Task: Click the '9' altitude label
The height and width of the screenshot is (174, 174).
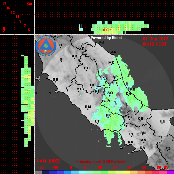Action: click(x=21, y=21)
